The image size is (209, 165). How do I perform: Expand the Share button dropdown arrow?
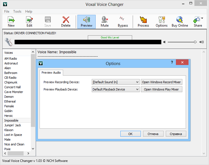(x=202, y=18)
